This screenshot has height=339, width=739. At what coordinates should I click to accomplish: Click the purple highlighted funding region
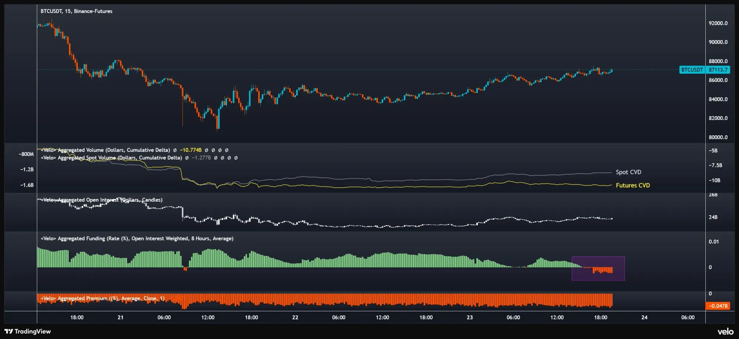(x=598, y=268)
